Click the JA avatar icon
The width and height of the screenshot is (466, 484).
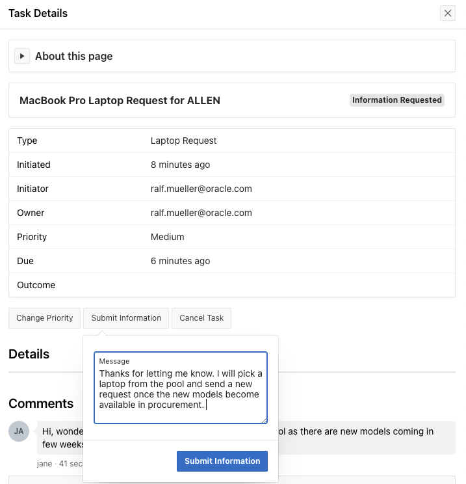tap(19, 431)
